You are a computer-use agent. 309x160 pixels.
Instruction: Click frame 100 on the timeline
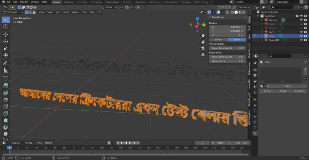tap(102, 148)
